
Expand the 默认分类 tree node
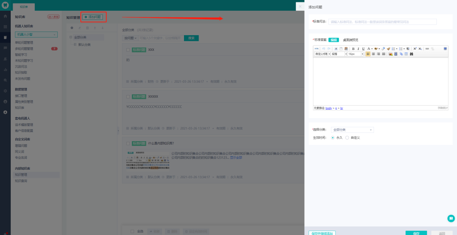tap(75, 45)
